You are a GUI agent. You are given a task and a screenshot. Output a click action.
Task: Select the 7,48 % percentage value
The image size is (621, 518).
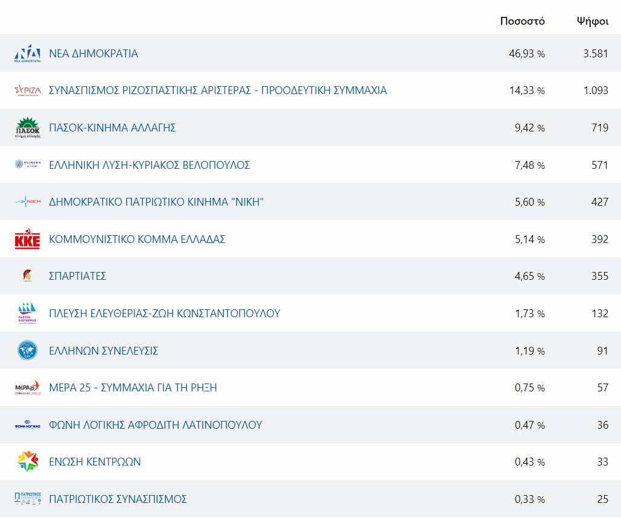point(530,165)
